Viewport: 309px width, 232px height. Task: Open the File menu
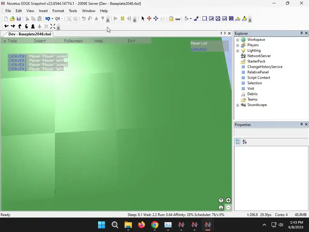pos(8,11)
